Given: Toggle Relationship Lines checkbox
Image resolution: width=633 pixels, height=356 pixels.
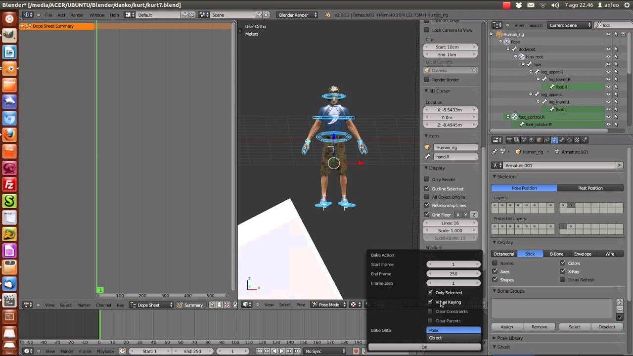Looking at the screenshot, I should 427,205.
